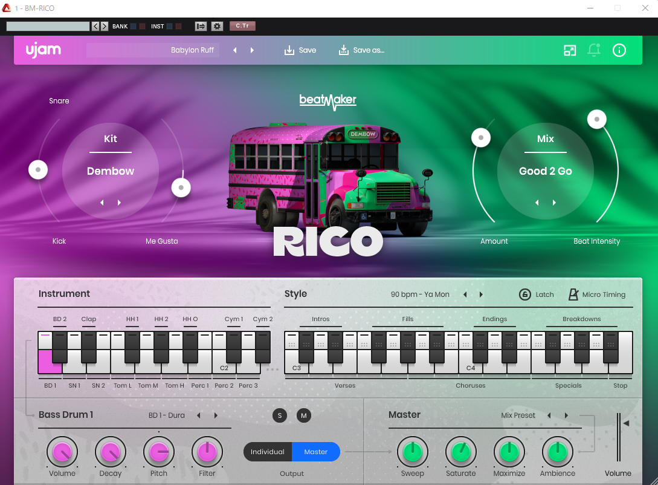Select next Mix Preset in Master
658x485 pixels.
[x=566, y=415]
